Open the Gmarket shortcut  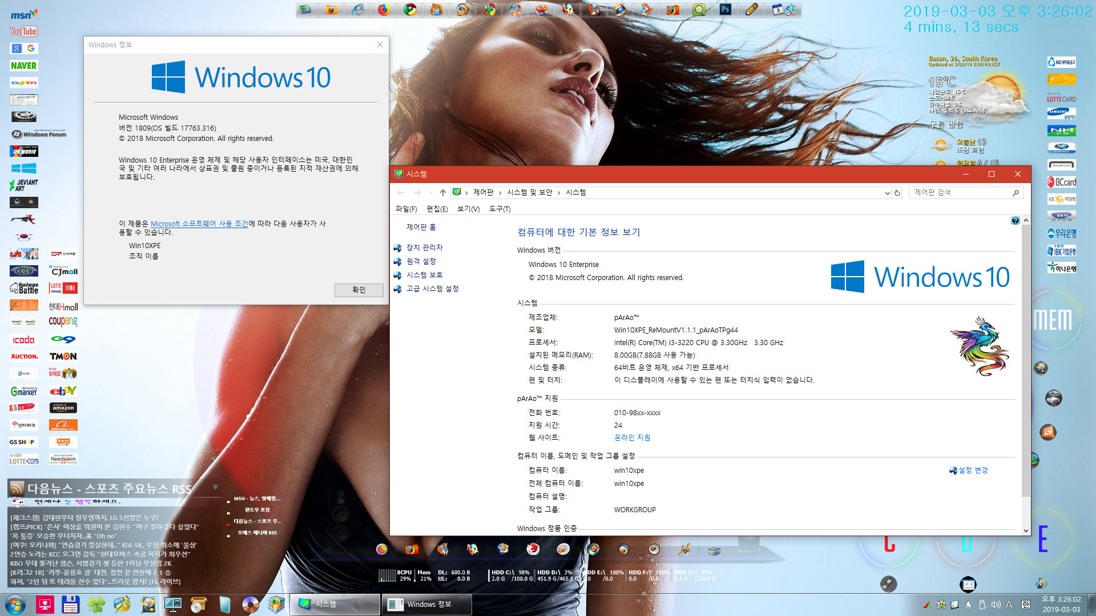(24, 391)
